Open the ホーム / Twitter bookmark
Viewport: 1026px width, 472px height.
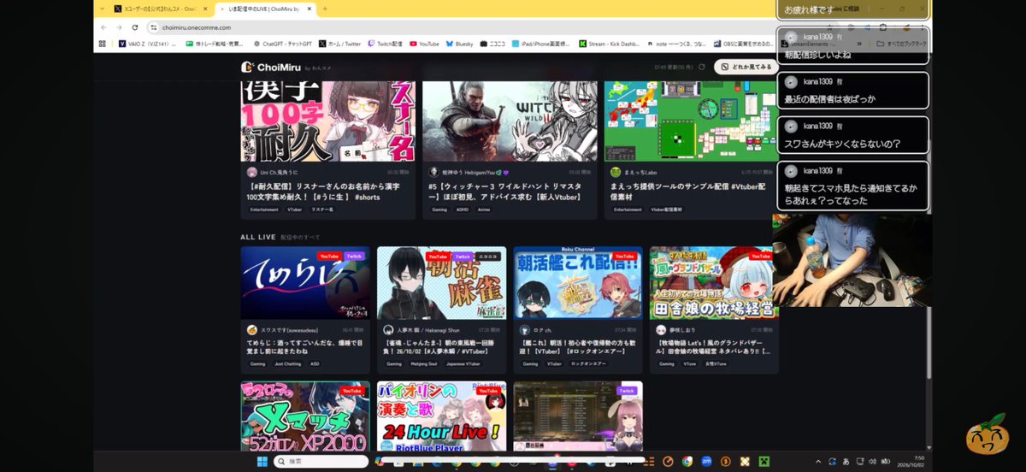pos(340,43)
